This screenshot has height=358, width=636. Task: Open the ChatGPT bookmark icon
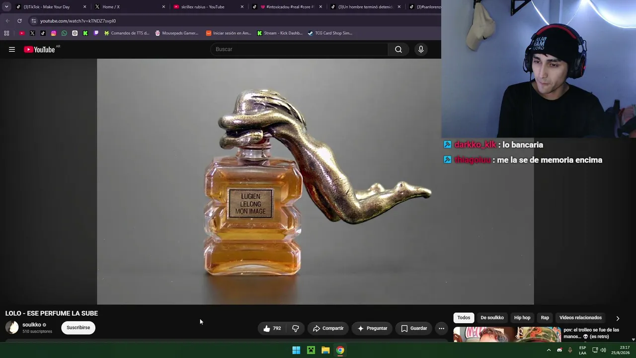(x=75, y=33)
